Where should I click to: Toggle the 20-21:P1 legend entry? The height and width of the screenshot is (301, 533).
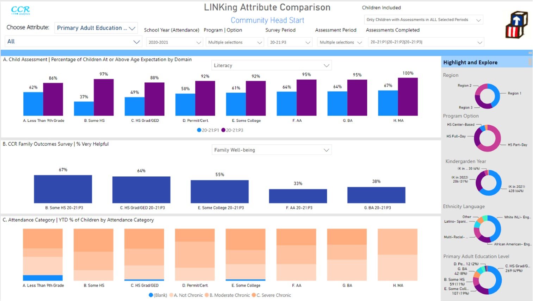coord(208,130)
